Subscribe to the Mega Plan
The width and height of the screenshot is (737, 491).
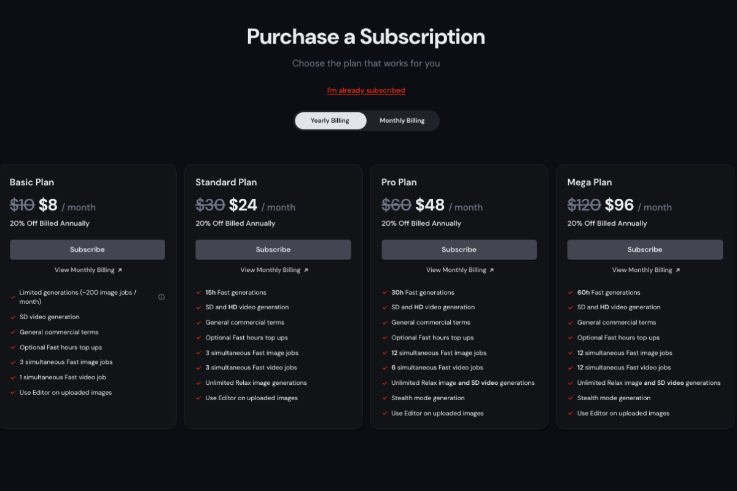click(645, 250)
